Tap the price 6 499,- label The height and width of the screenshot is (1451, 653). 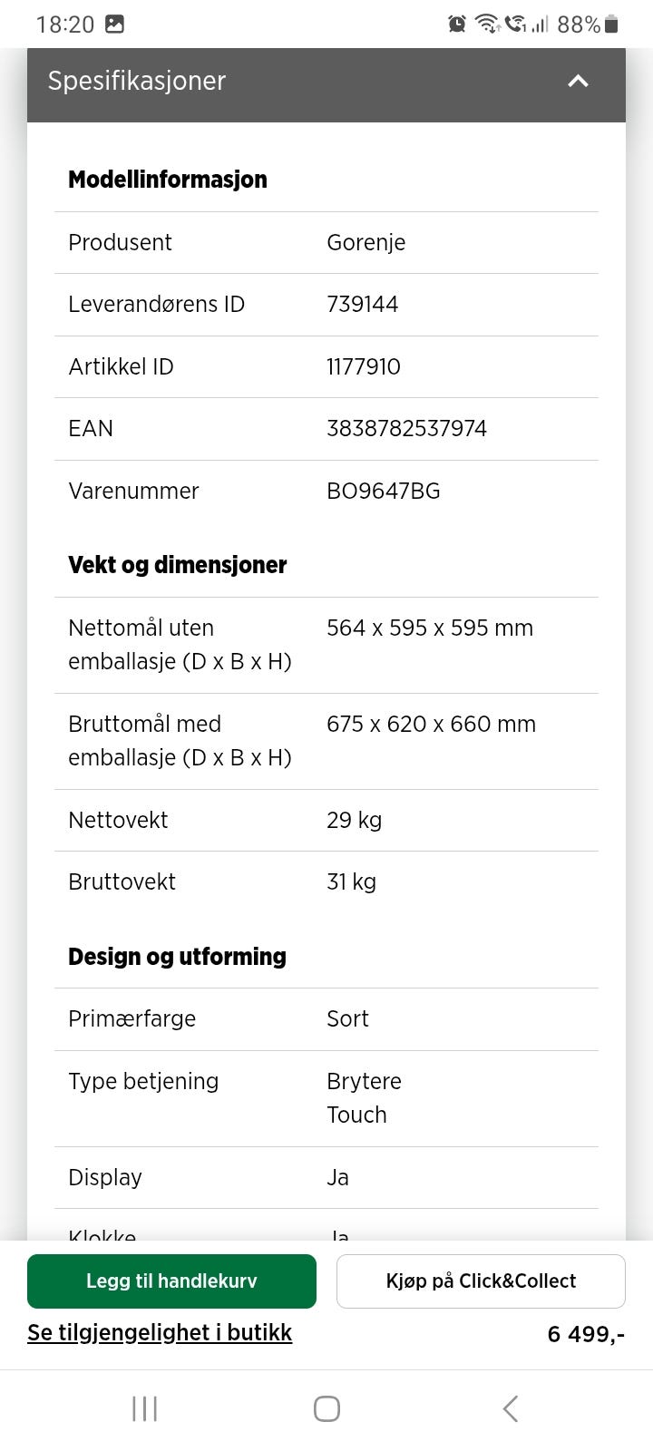[586, 1333]
